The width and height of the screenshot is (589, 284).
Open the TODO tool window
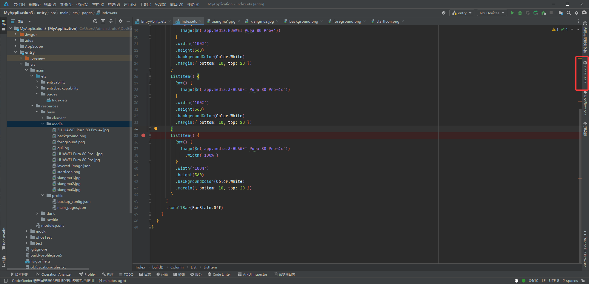(126, 274)
